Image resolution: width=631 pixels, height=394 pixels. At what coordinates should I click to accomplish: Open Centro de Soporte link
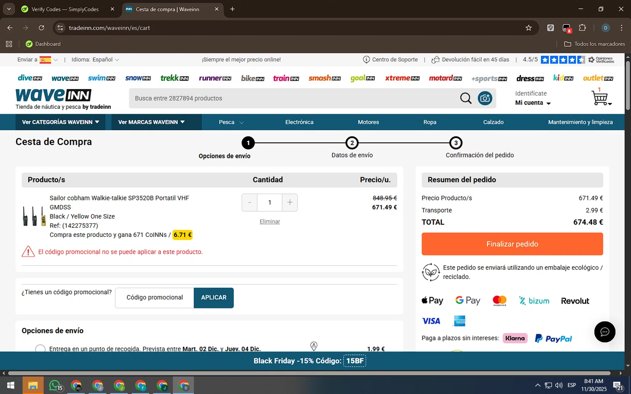391,60
